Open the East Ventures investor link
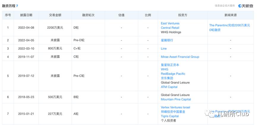 pyautogui.click(x=170, y=23)
